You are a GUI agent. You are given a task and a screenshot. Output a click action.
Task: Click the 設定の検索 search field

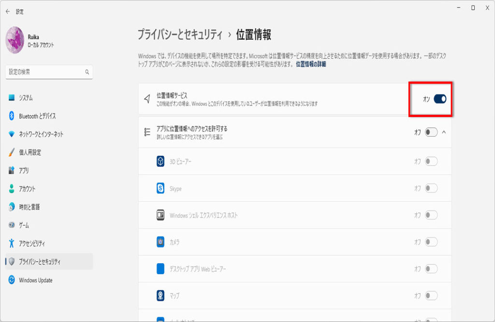point(45,72)
